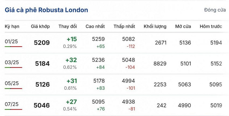The height and width of the screenshot is (116, 229).
Task: Select the opening price 5063
Action: tap(185, 85)
